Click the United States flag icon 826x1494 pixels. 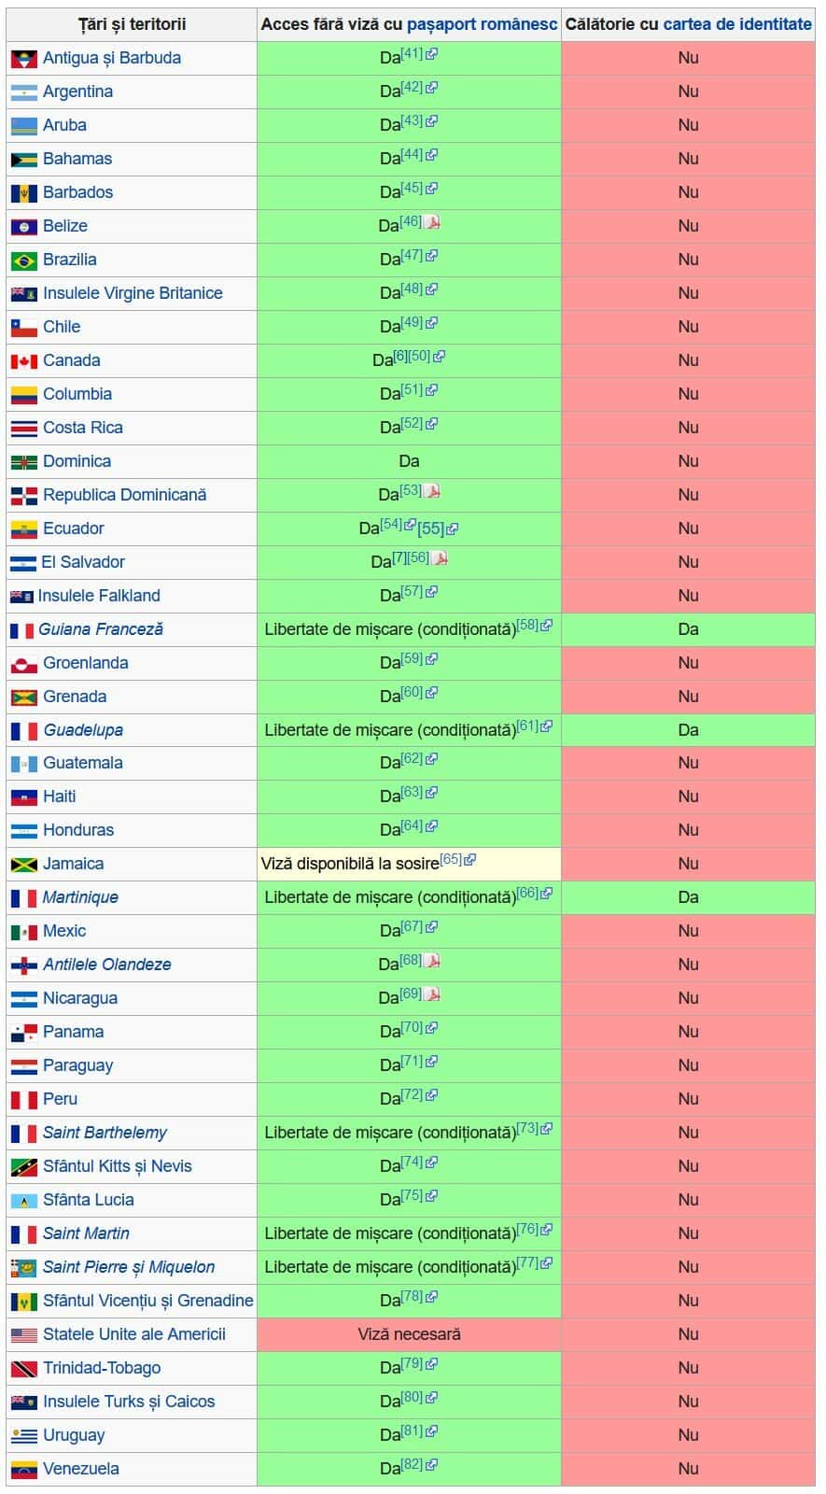23,1335
